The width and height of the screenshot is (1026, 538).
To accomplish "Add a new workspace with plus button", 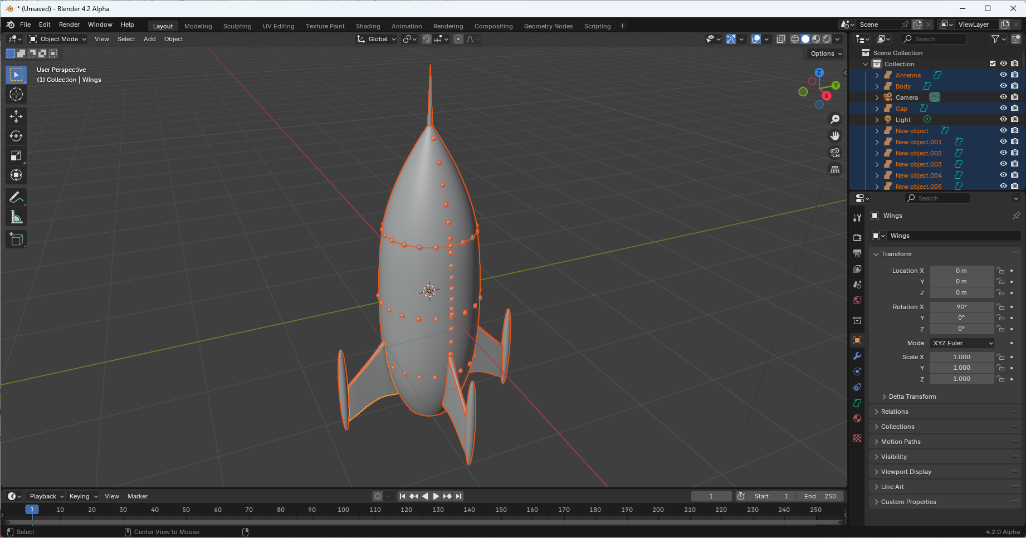I will pos(622,26).
